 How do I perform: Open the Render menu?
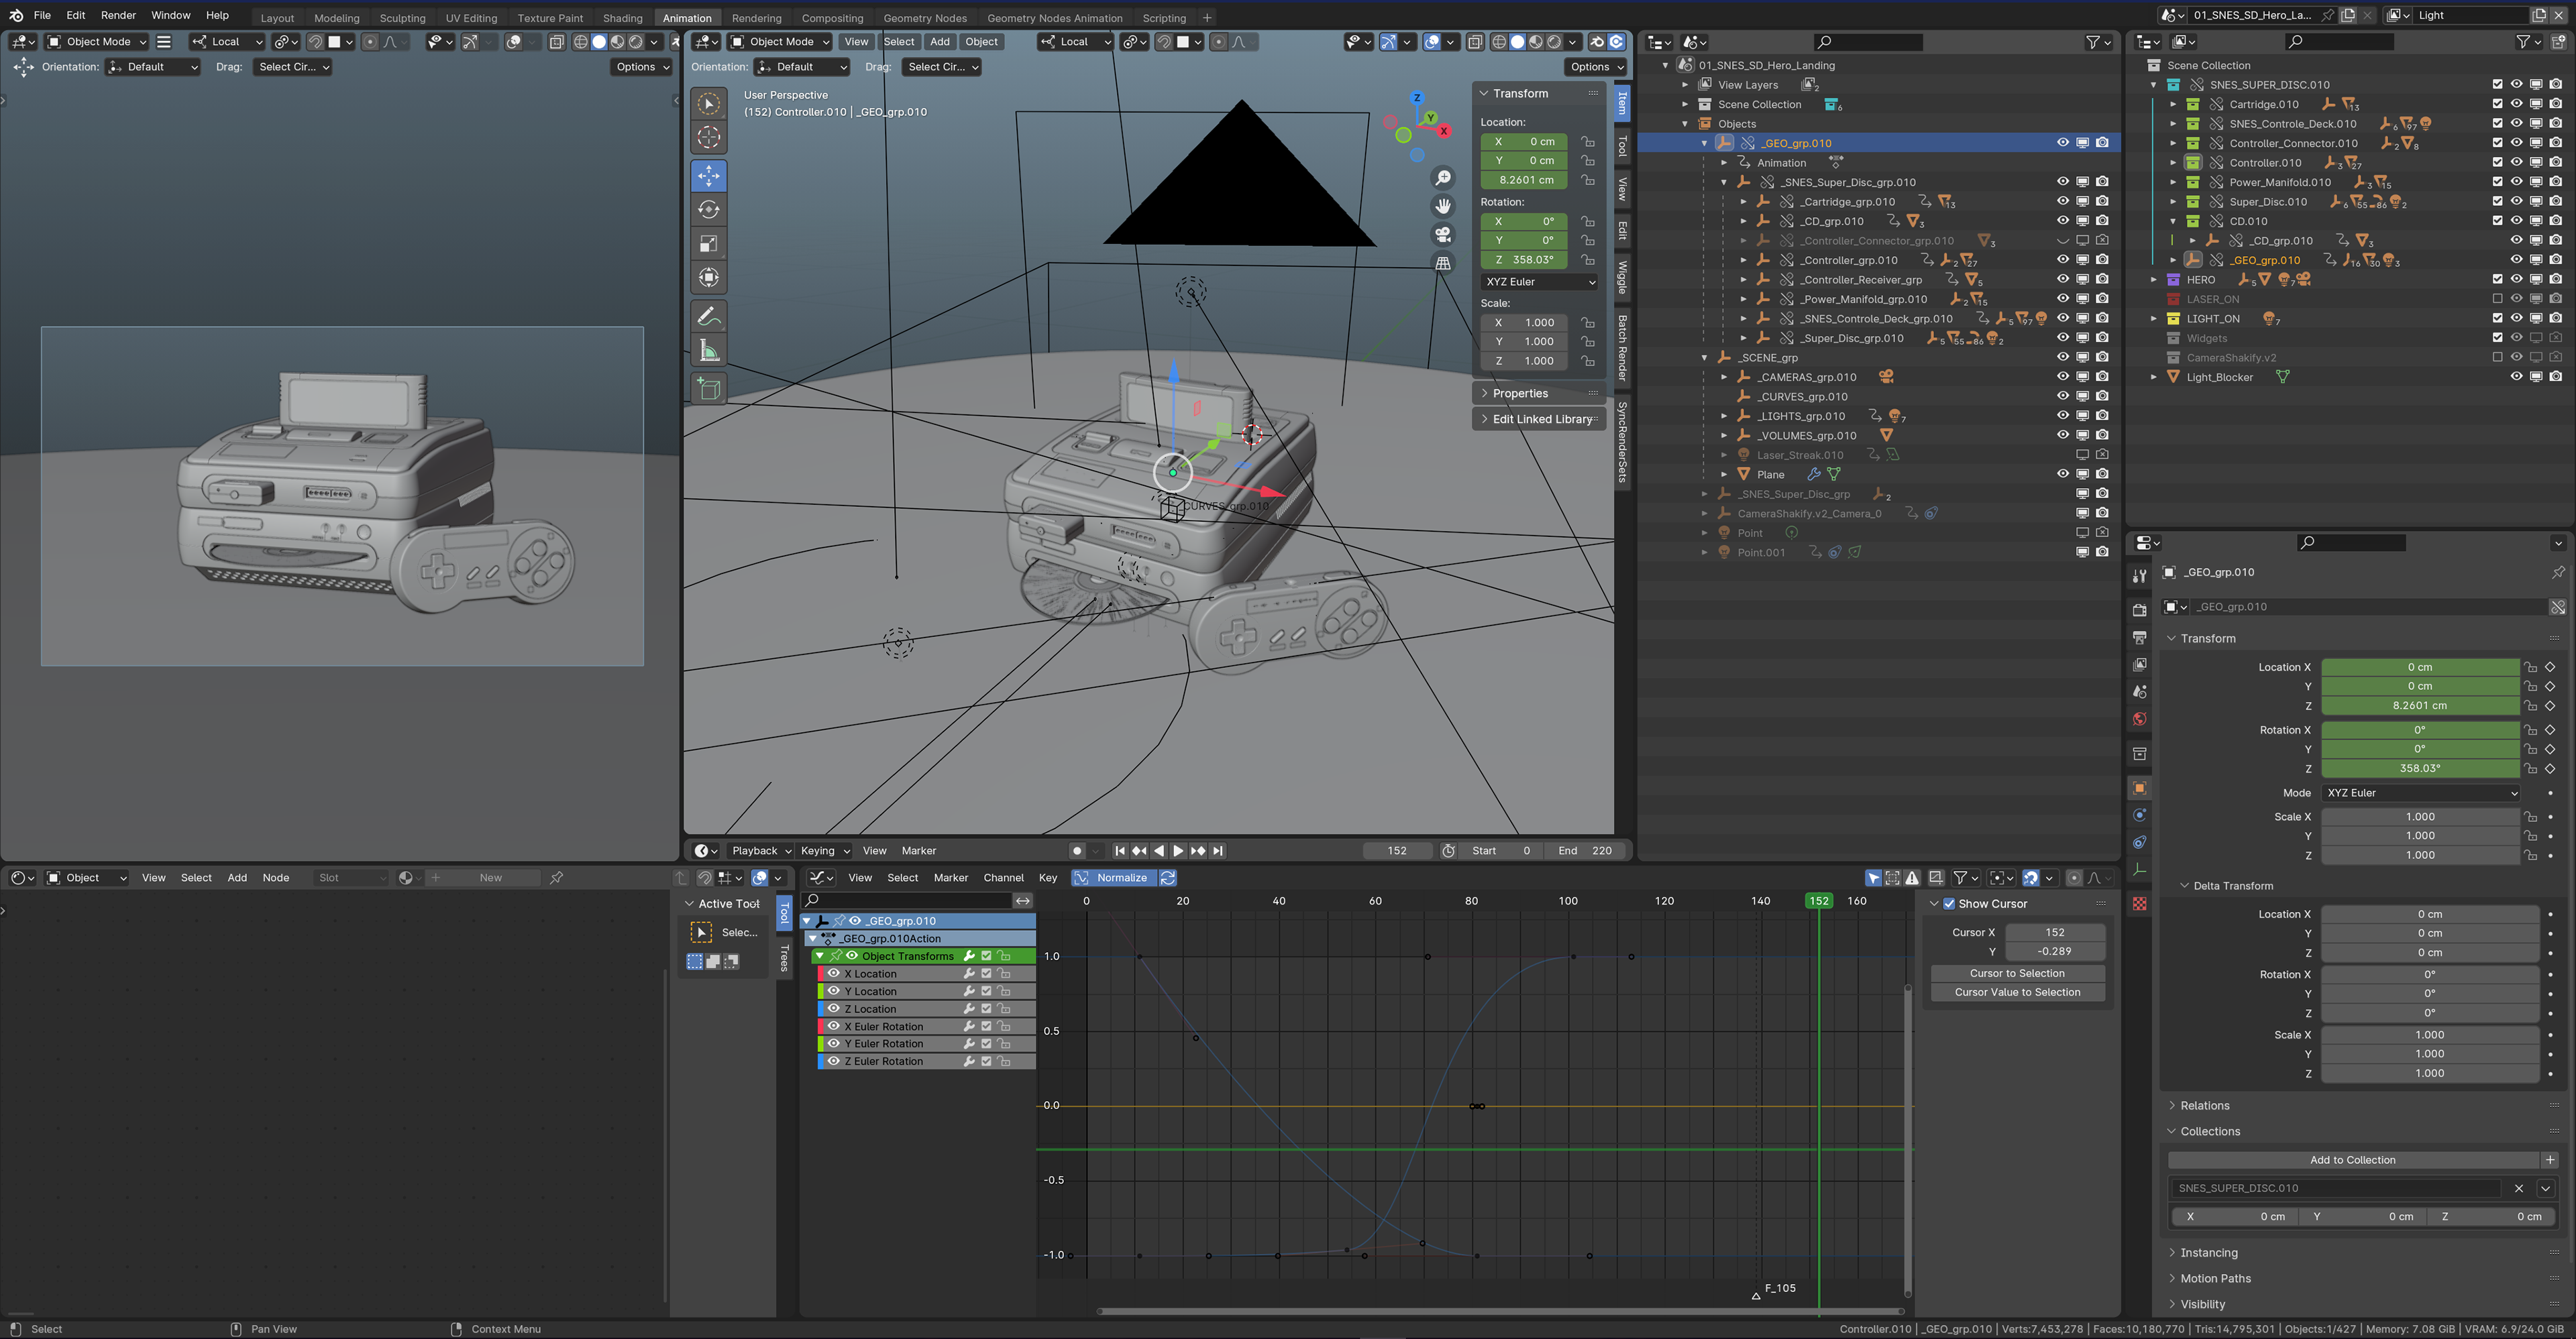118,15
